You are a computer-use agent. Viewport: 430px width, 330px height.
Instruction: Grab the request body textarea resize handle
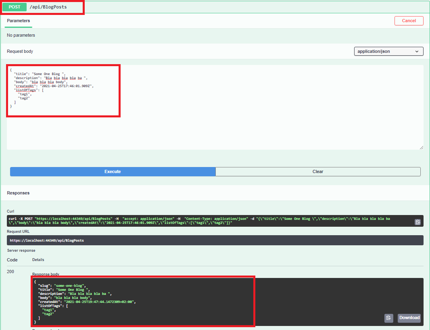pyautogui.click(x=421, y=148)
